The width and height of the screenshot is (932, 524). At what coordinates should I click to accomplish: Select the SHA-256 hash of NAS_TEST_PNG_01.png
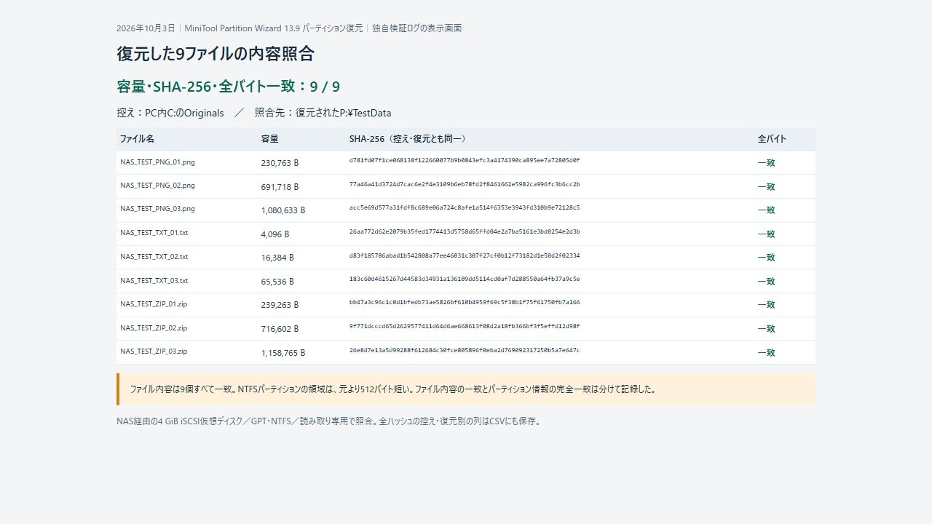point(465,161)
